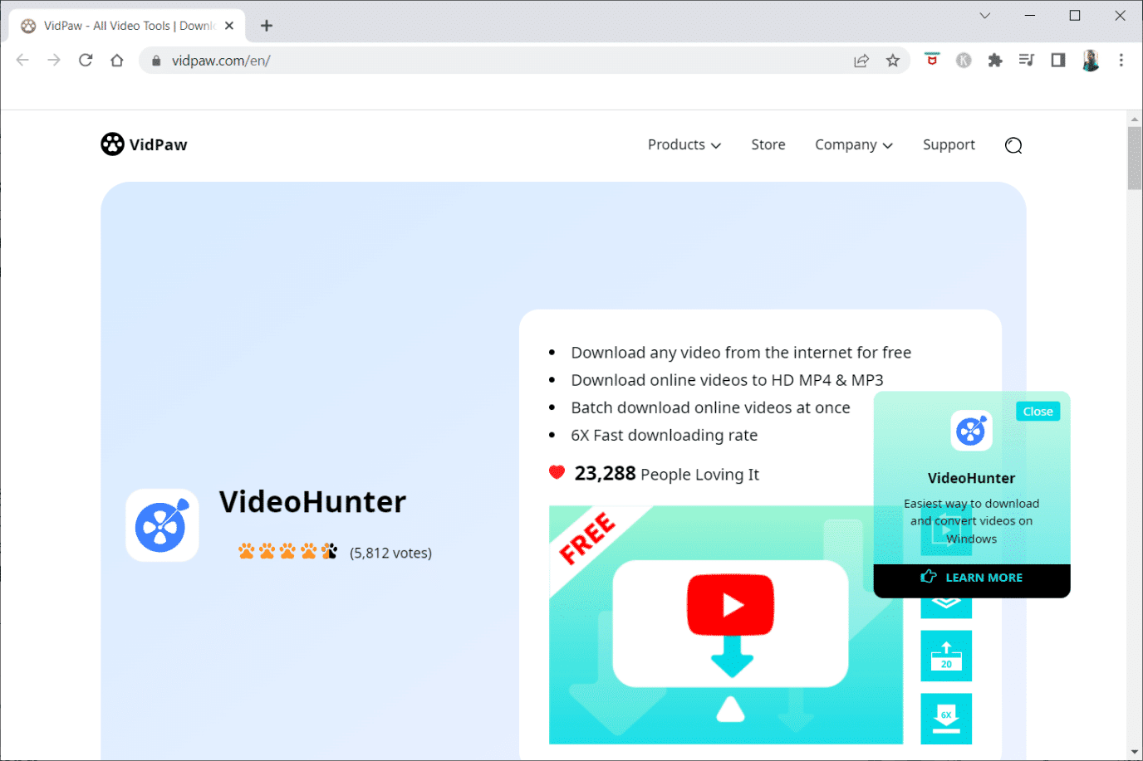Screen dimensions: 1143x761
Task: Expand the Products dropdown menu
Action: click(x=684, y=144)
